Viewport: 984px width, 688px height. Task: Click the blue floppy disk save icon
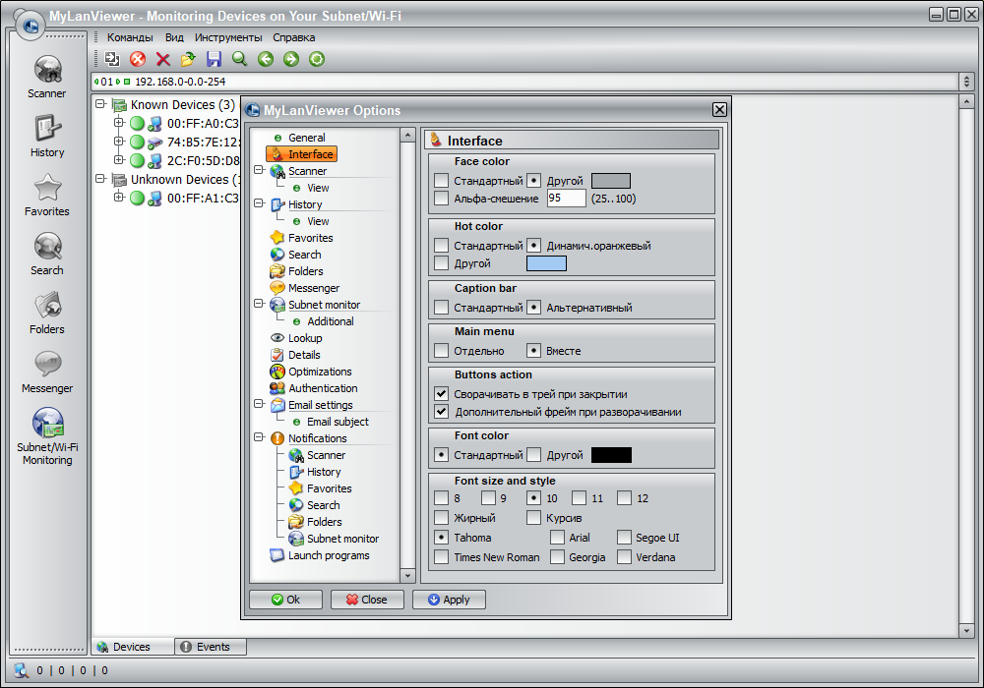click(x=214, y=60)
